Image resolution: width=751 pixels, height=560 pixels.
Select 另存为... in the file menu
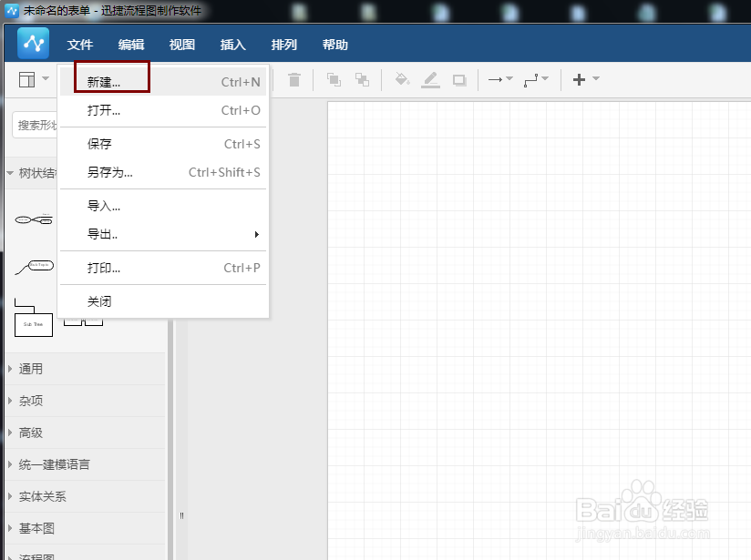pos(163,172)
